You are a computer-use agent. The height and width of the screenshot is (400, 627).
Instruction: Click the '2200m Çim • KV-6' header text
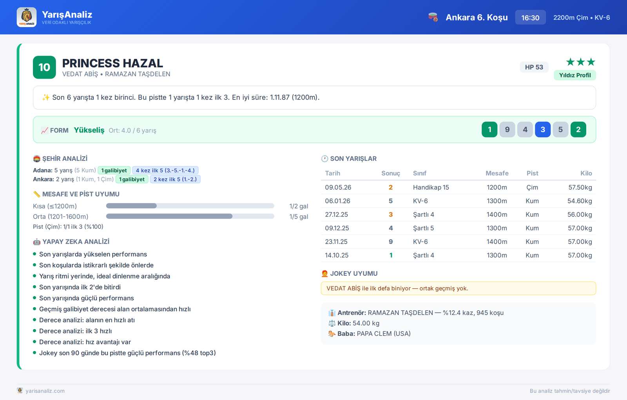582,18
